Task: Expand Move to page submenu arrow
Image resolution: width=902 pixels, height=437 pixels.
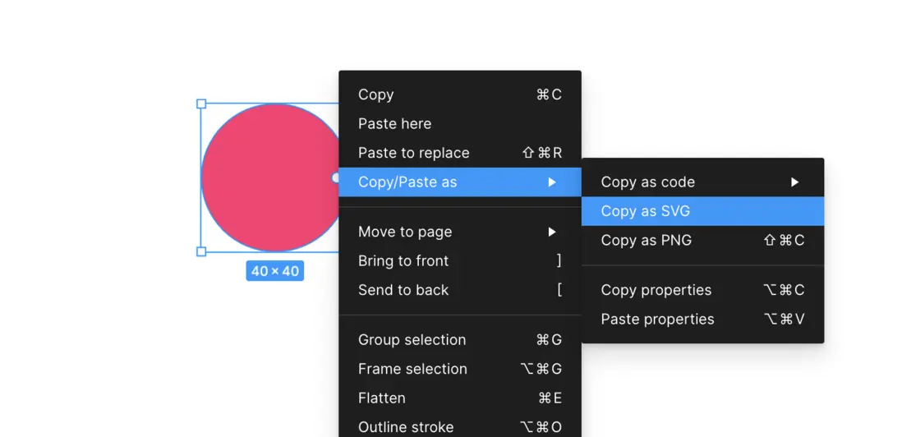Action: click(552, 232)
